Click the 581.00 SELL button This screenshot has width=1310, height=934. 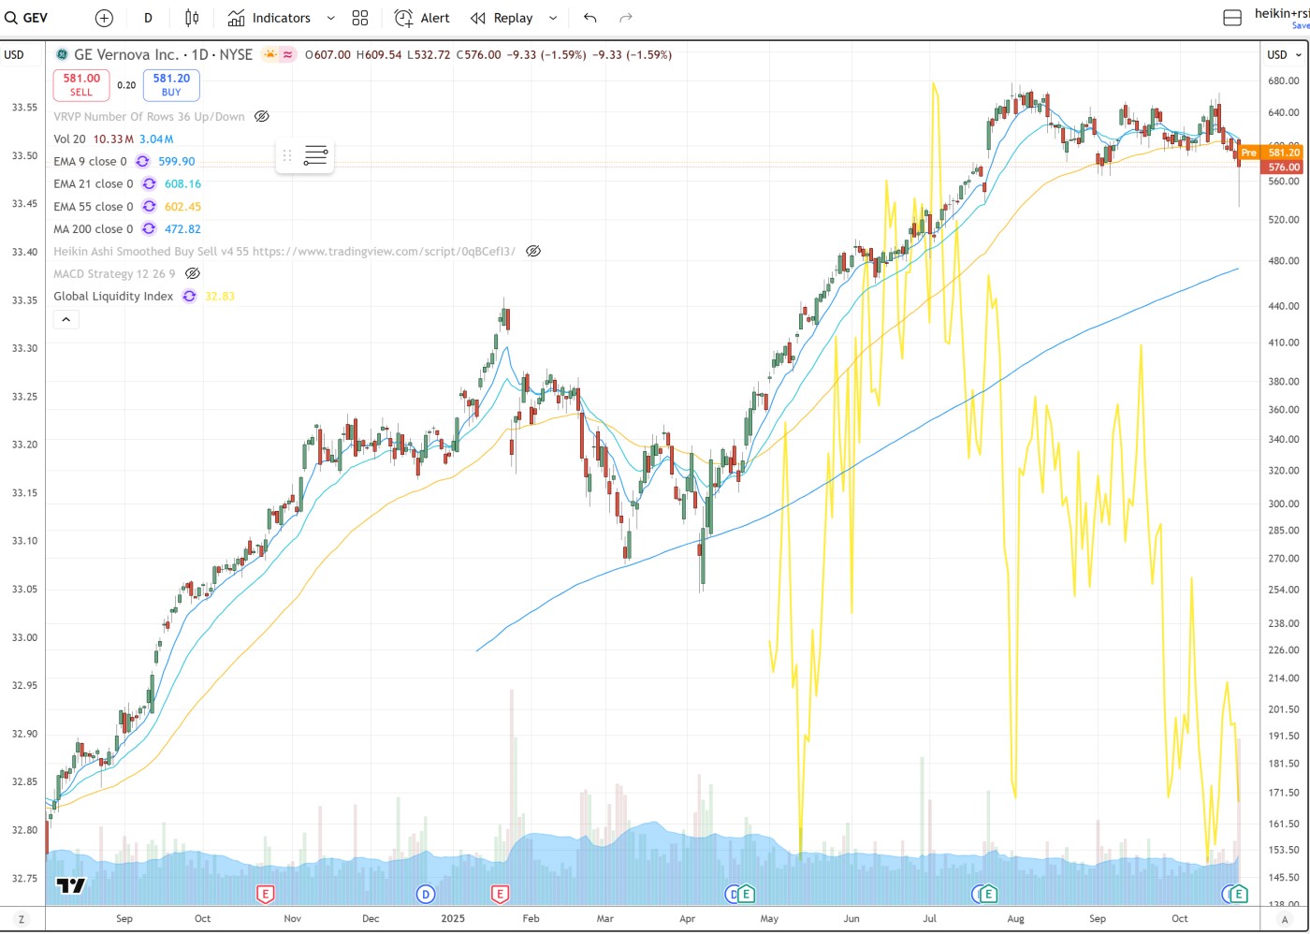click(x=81, y=85)
